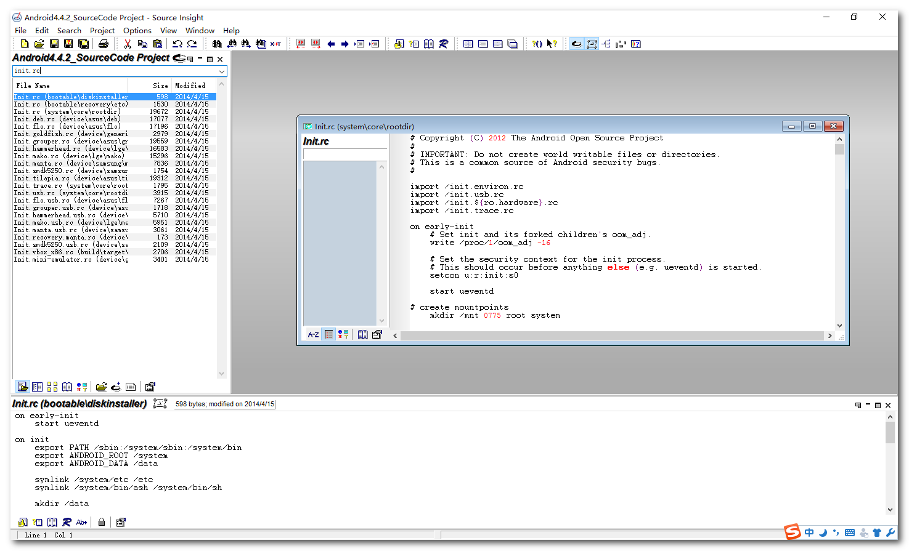Open the init.rc file search dropdown arrow
Screen dimensions: 909x551
(222, 71)
